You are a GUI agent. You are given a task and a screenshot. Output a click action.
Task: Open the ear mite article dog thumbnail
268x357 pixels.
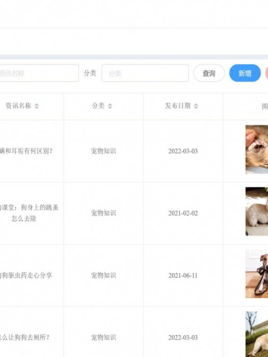pyautogui.click(x=257, y=150)
